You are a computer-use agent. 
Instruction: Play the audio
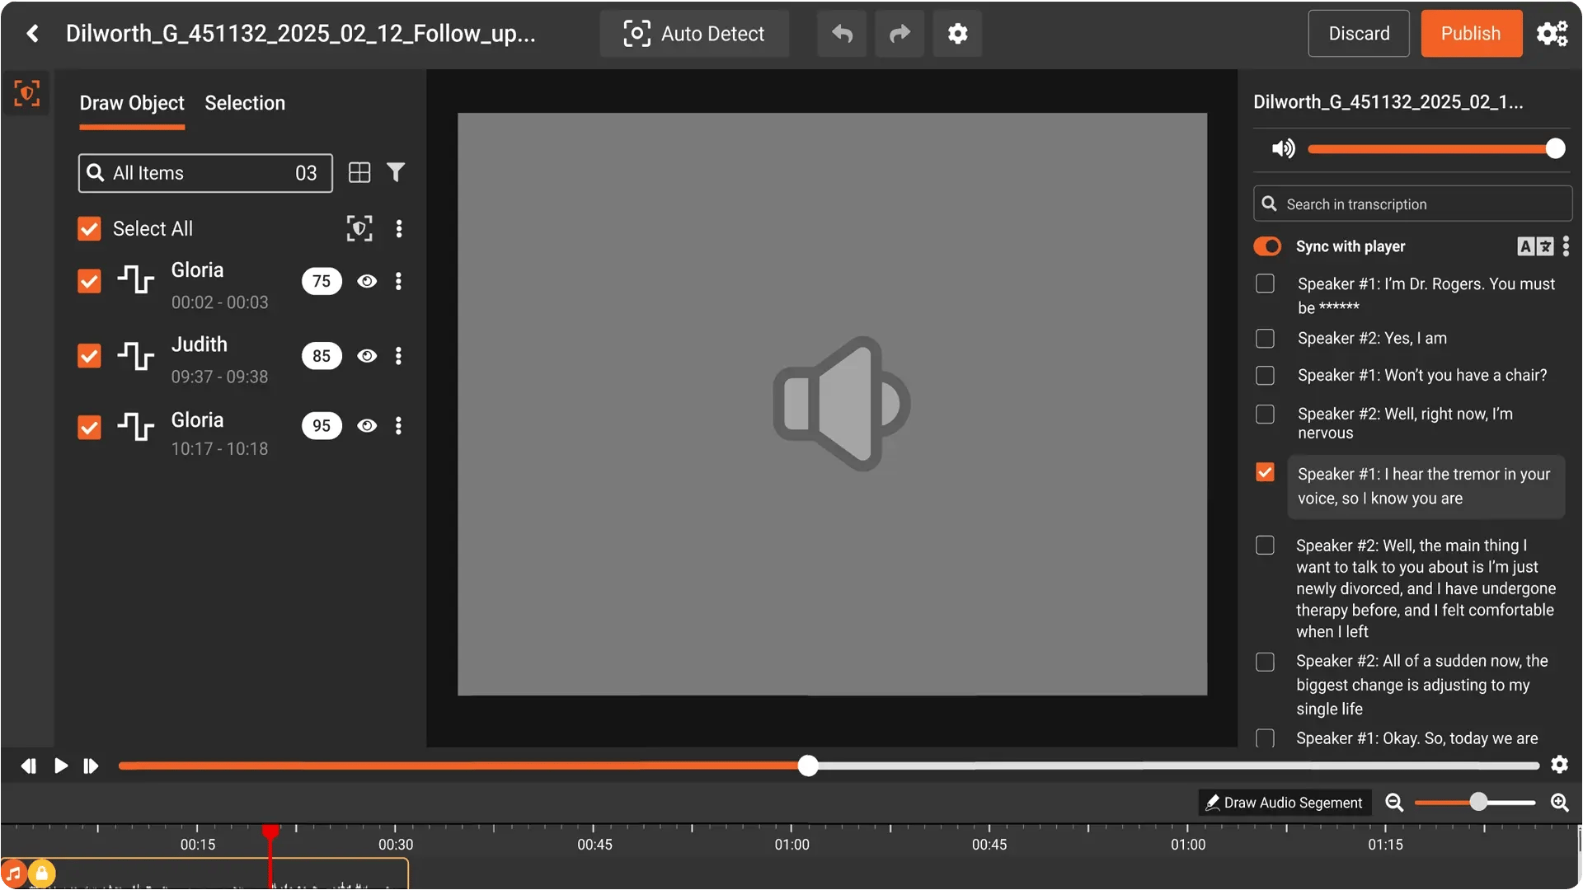pos(60,766)
